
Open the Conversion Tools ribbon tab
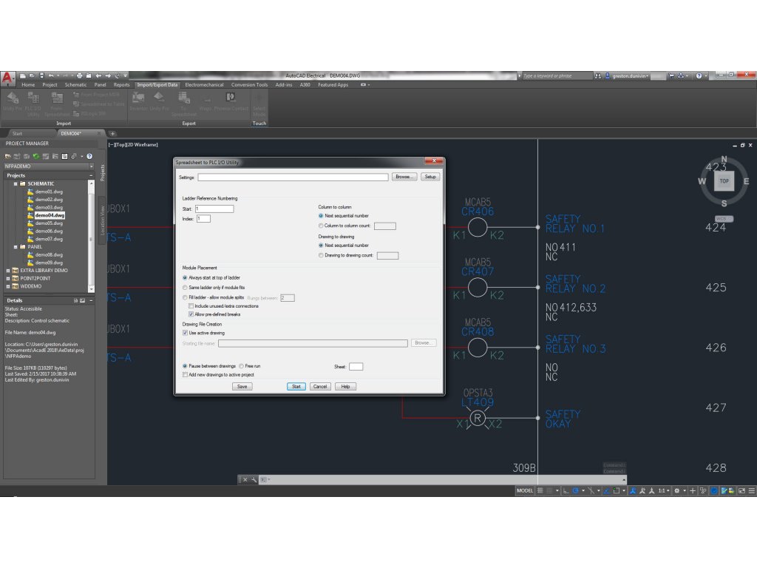coord(249,85)
